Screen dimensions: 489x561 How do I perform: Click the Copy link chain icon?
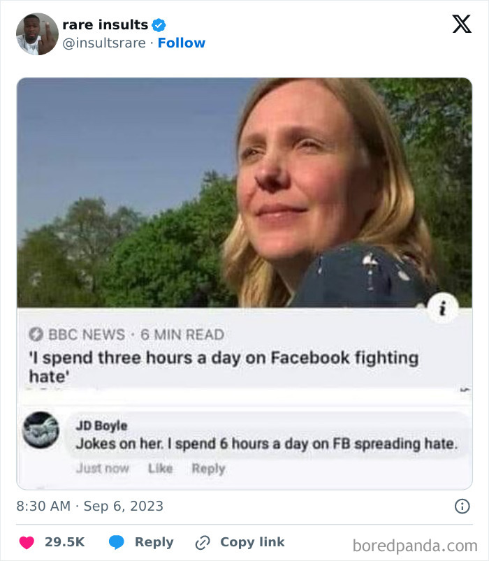203,542
